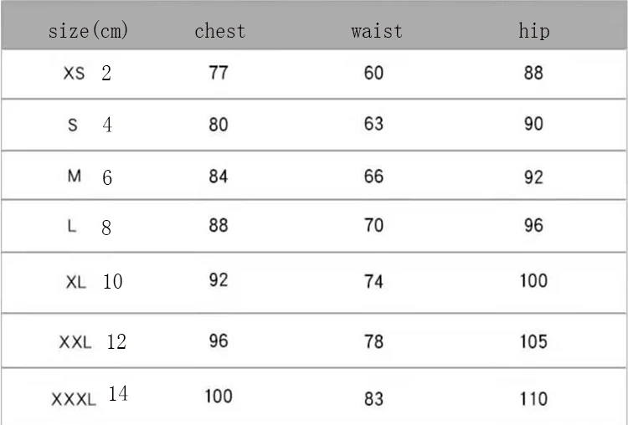Click the chest value 84
Viewport: 628px width, 425px height.
(219, 176)
